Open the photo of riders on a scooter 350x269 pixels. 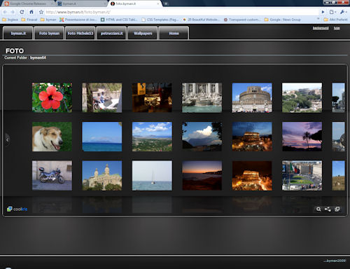coord(102,97)
